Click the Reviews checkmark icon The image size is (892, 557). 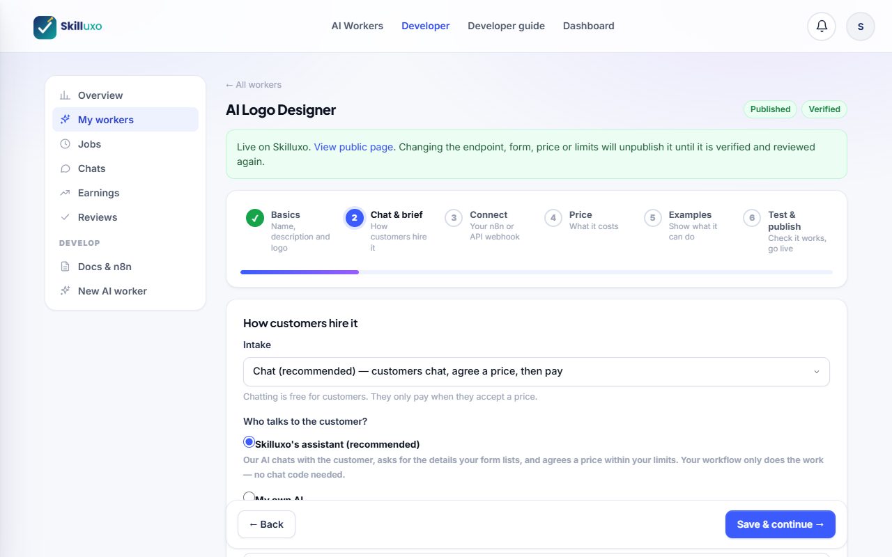coord(65,217)
